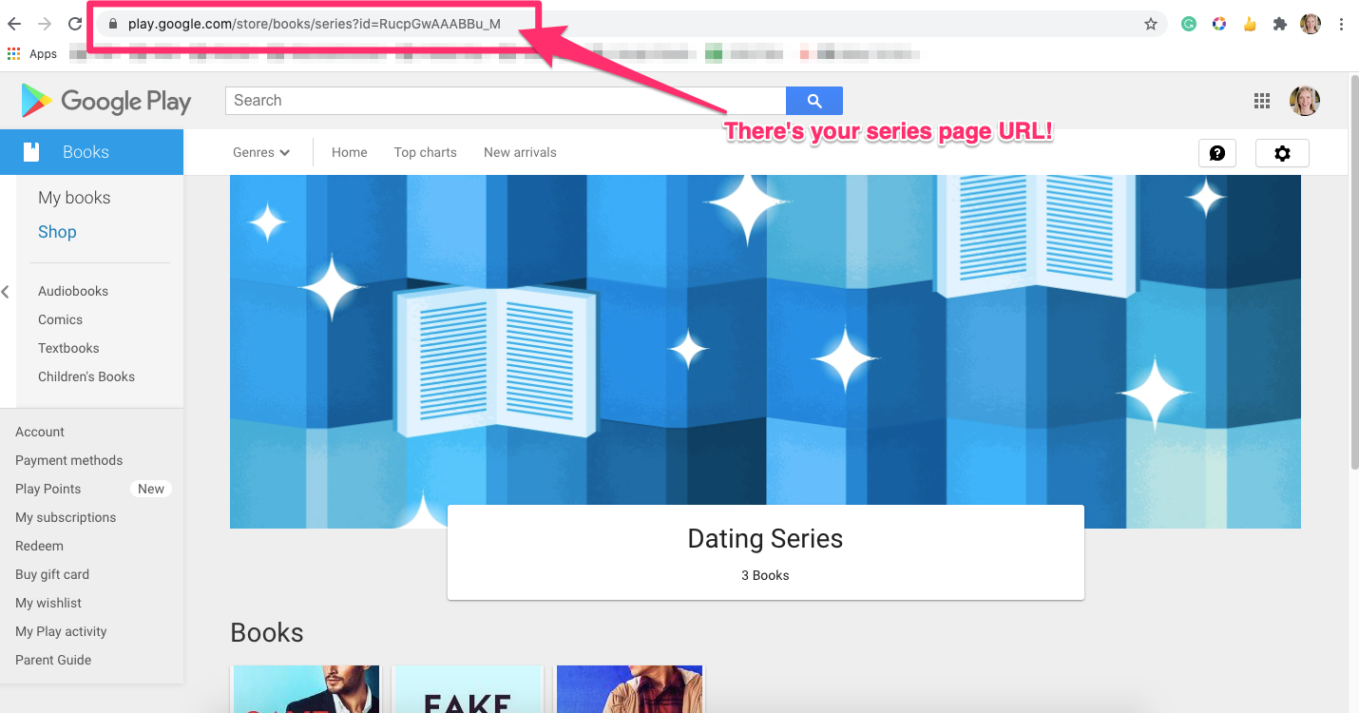Open the help question mark icon
Viewport: 1359px width, 713px height.
coord(1217,153)
